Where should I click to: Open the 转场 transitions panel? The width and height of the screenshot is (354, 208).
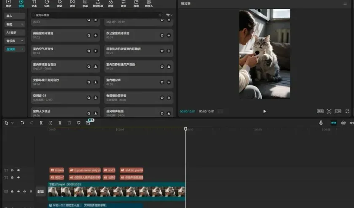72,4
